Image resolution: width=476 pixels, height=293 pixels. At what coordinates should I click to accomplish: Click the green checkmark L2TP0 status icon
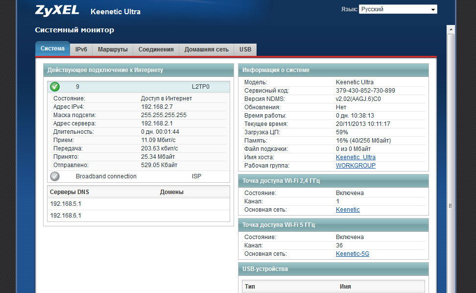(x=55, y=87)
